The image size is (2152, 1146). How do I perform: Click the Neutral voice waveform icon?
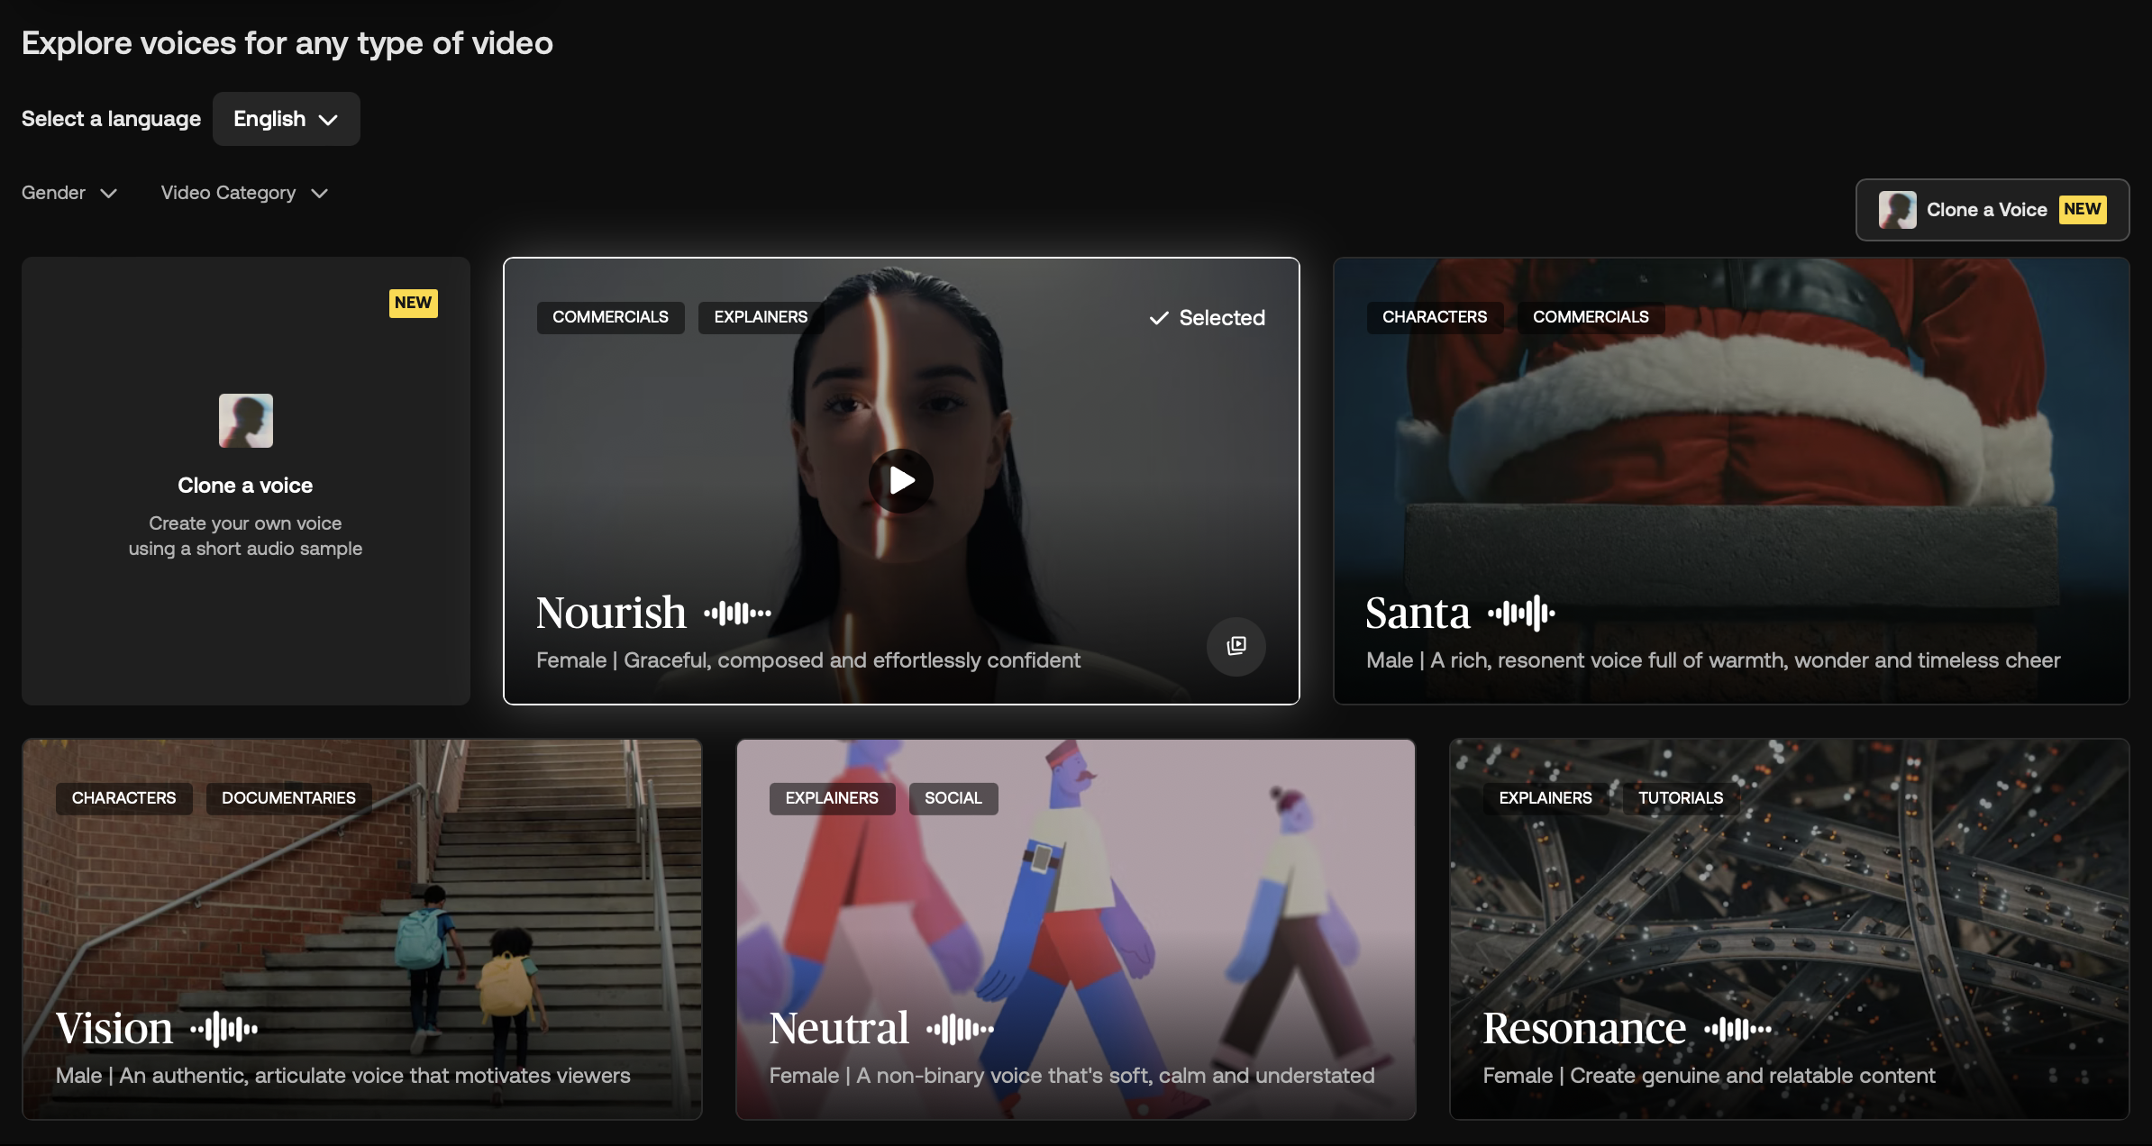click(960, 1029)
